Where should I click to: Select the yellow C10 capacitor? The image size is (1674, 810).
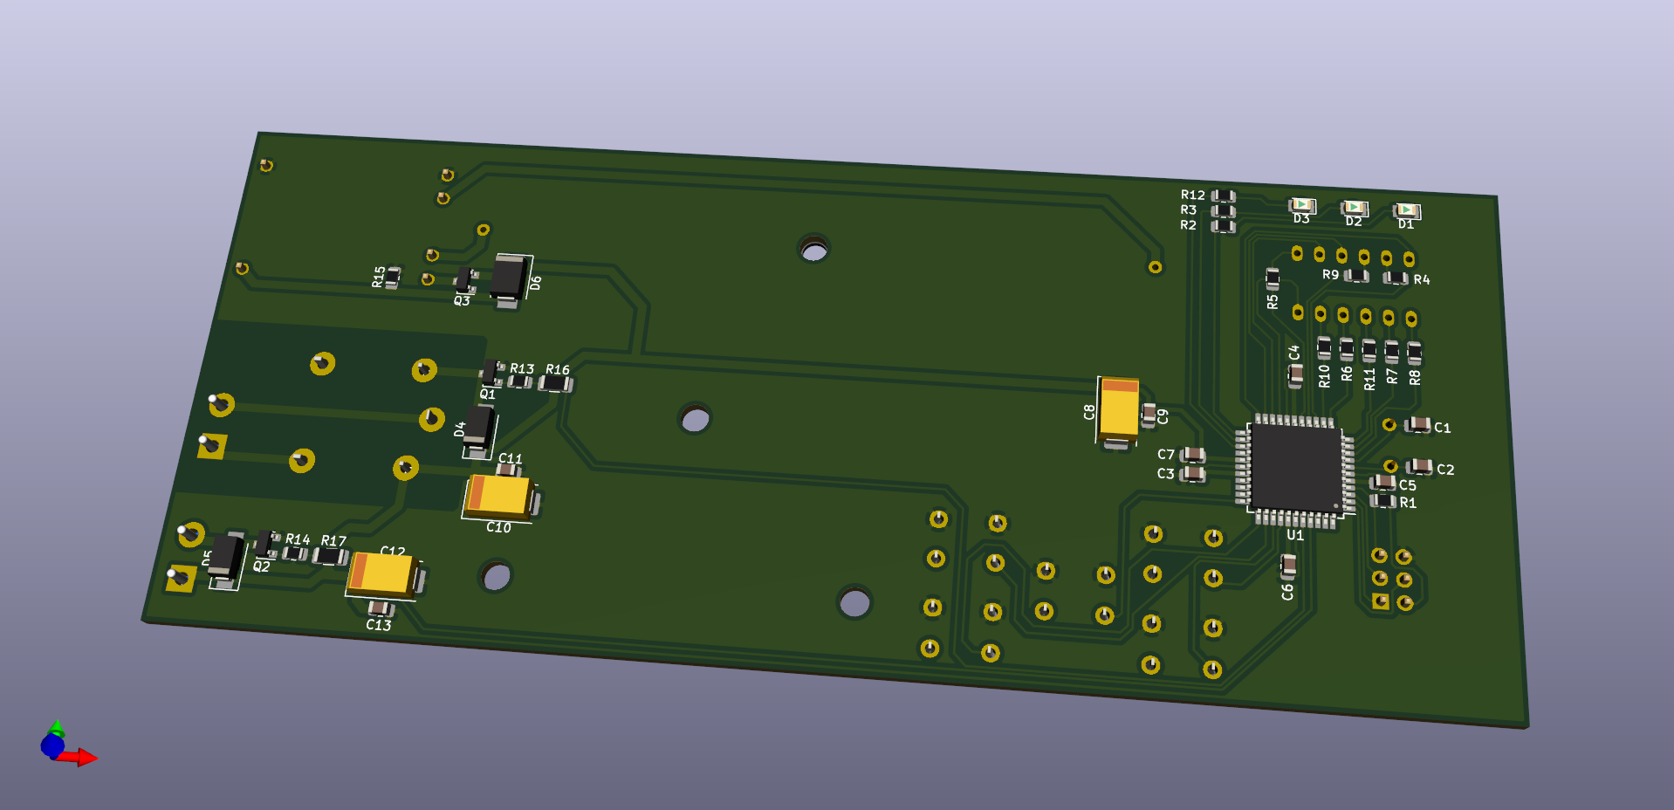click(501, 497)
